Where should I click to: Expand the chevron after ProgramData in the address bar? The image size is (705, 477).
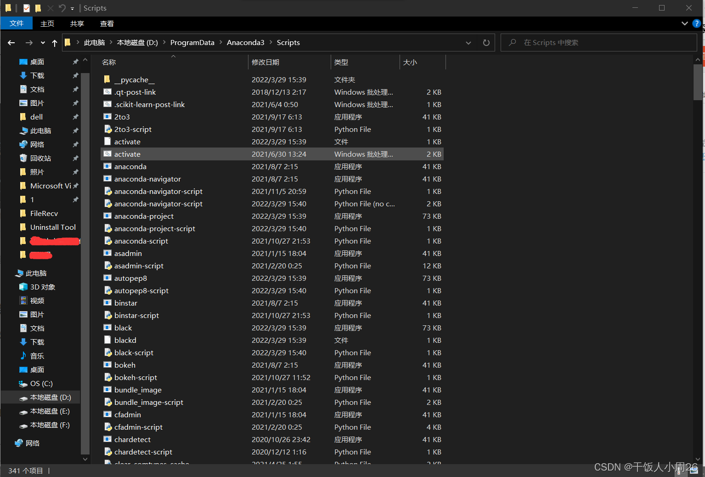(x=220, y=43)
